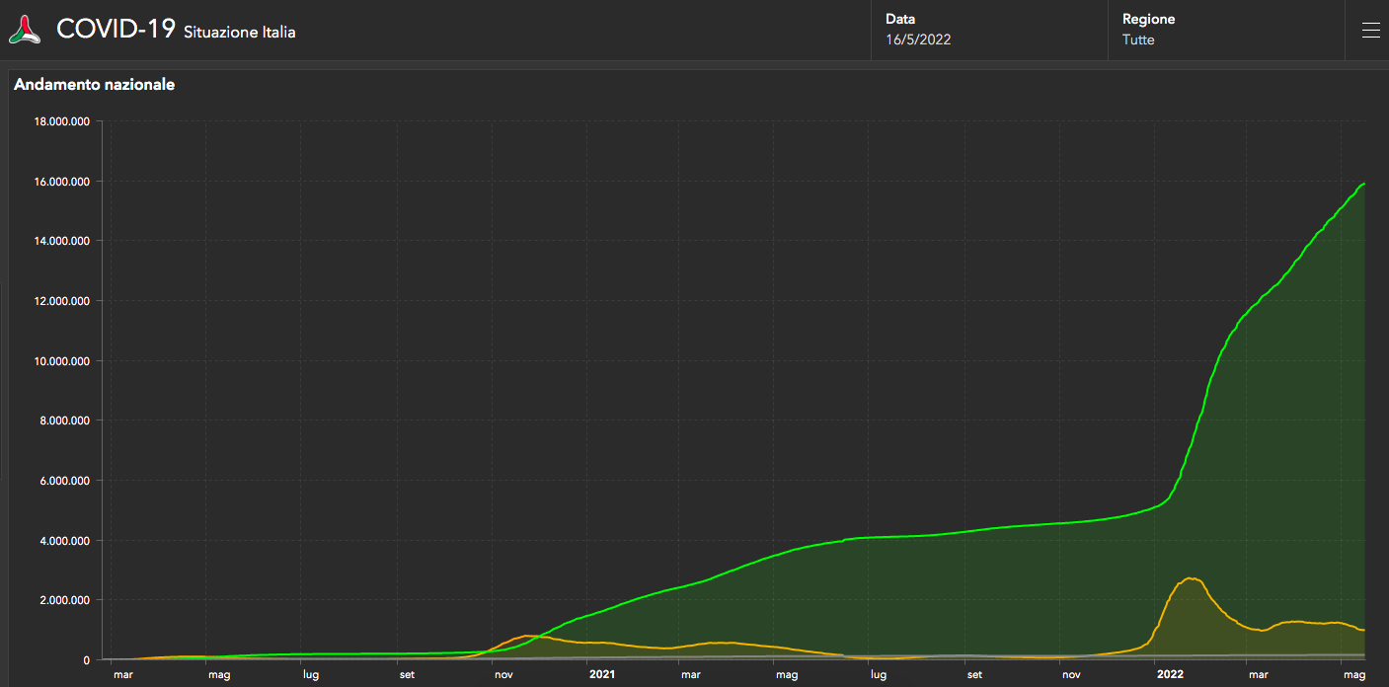
Task: Click the yellow curve peak in early 2022
Action: (x=1192, y=578)
